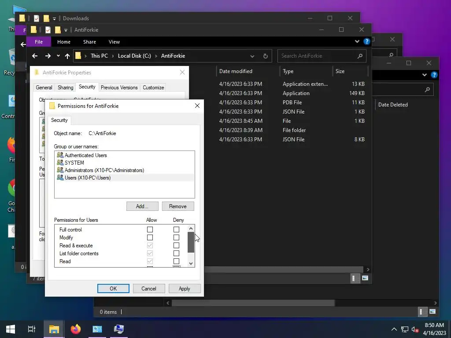Open Task View from taskbar
The image size is (451, 338).
pos(32,329)
